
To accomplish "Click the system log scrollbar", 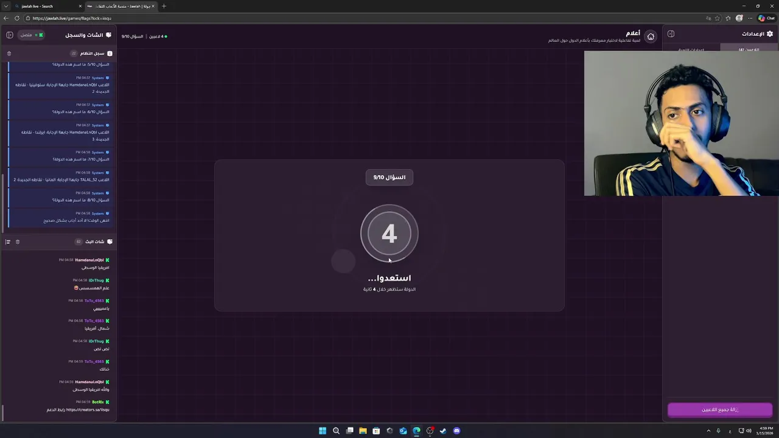I will 3,203.
